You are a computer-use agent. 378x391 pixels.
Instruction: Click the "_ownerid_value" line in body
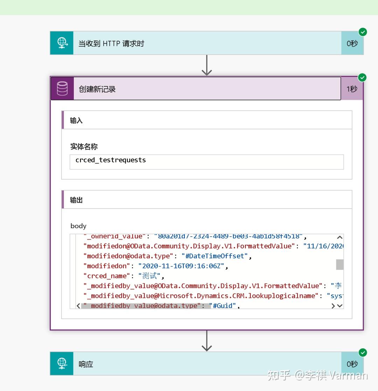(195, 236)
